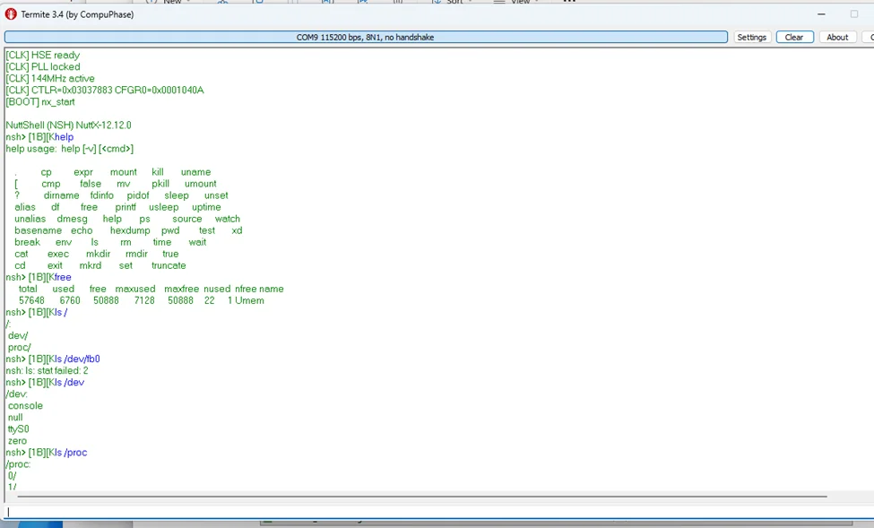Click the 'hexdump' command in help list
This screenshot has width=874, height=528.
[x=130, y=230]
